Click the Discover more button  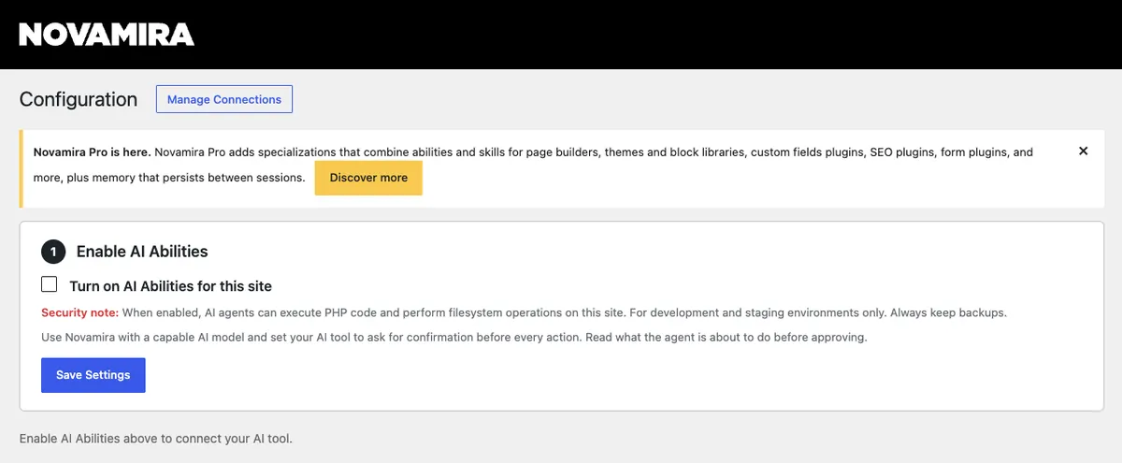[368, 178]
